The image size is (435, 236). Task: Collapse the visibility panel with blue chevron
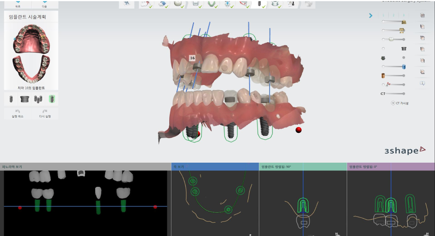tap(371, 16)
